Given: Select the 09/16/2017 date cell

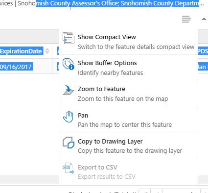Looking at the screenshot, I should [26, 66].
